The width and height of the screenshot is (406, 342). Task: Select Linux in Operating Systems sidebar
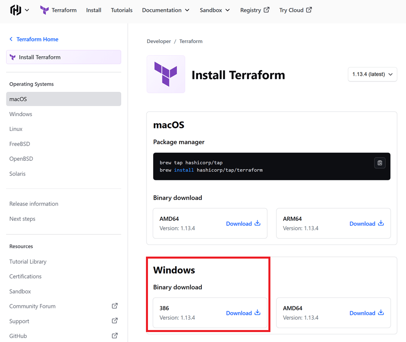[x=16, y=129]
